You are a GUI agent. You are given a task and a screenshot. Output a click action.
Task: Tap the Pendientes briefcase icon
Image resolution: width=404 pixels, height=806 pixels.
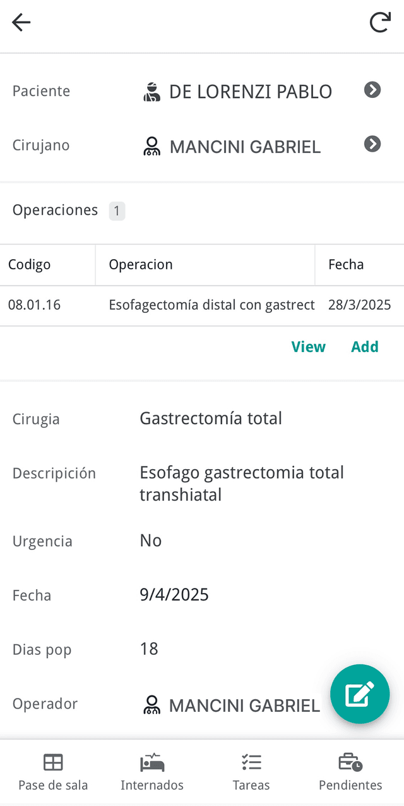pos(350,762)
